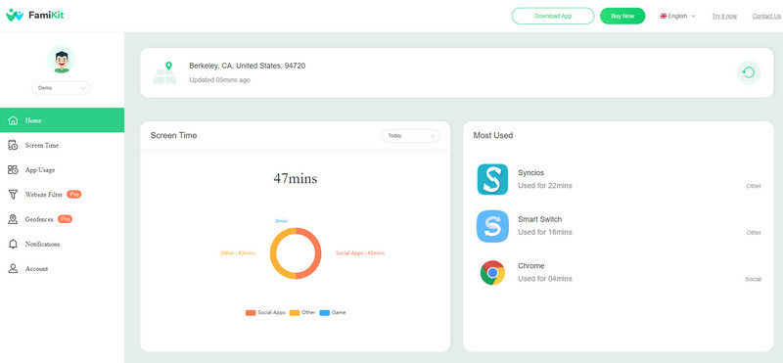Click the Other category label for Syncios
Viewport: 783px width, 363px height.
754,186
